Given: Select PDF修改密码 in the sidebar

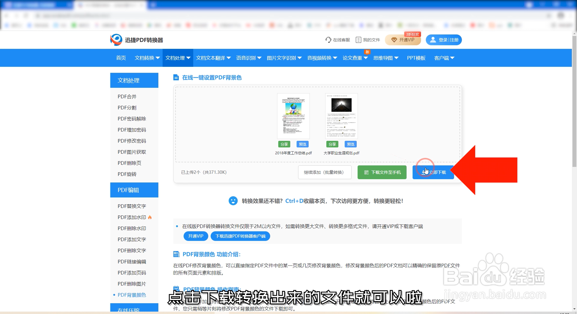Looking at the screenshot, I should 132,141.
